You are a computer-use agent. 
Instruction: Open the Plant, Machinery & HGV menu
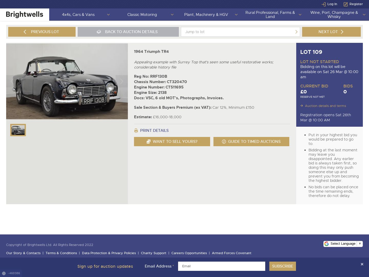tap(206, 15)
